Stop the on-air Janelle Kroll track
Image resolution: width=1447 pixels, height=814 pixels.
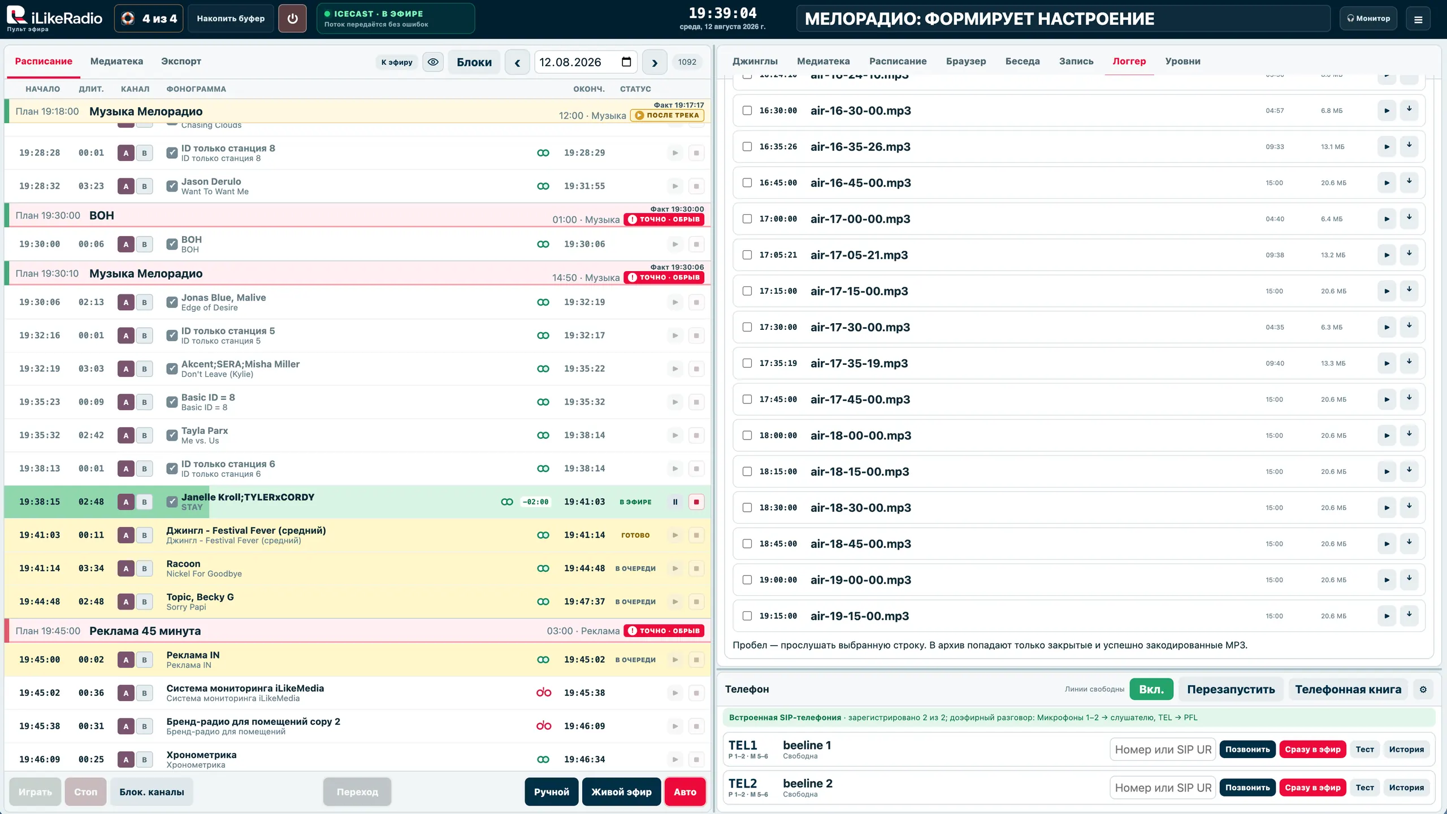[x=696, y=502]
